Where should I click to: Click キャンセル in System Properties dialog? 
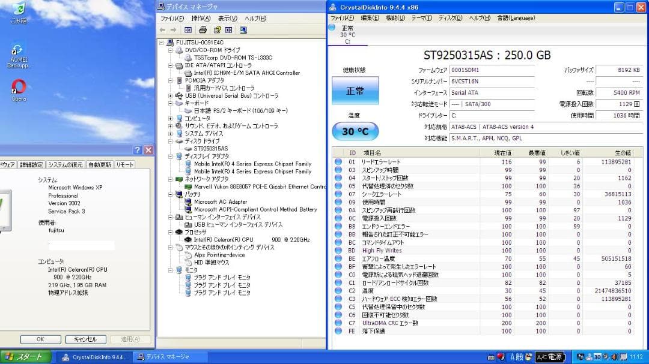click(86, 339)
